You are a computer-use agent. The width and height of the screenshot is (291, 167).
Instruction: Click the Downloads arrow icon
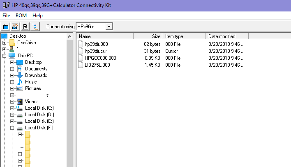click(x=19, y=75)
